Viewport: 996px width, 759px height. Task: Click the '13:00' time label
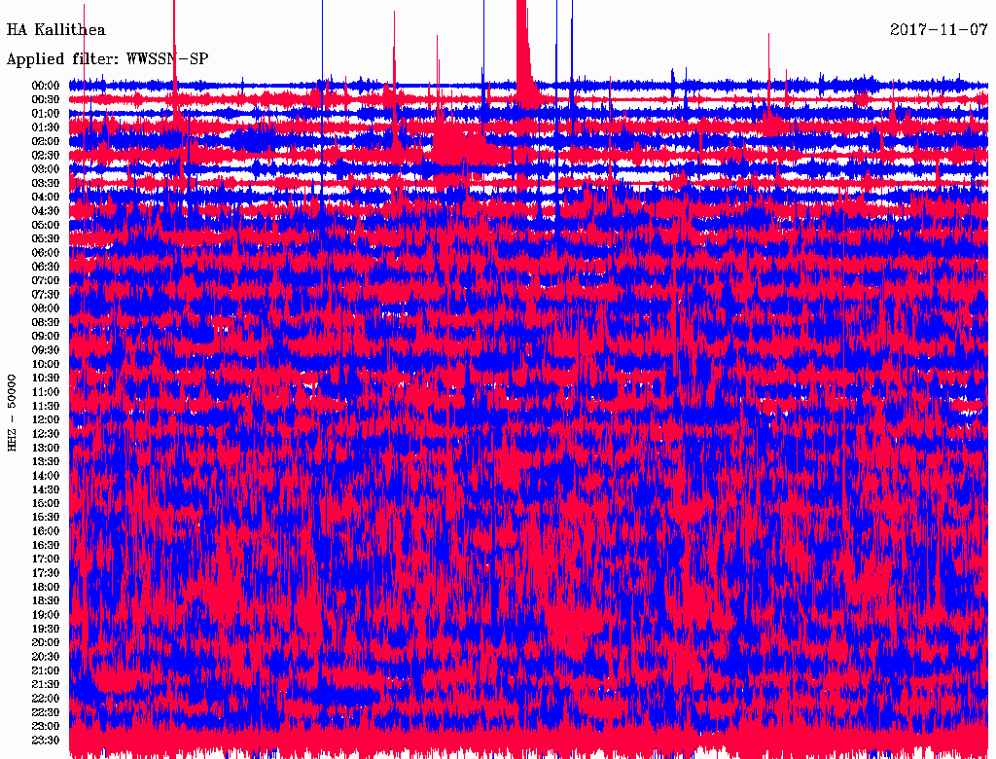(x=46, y=448)
